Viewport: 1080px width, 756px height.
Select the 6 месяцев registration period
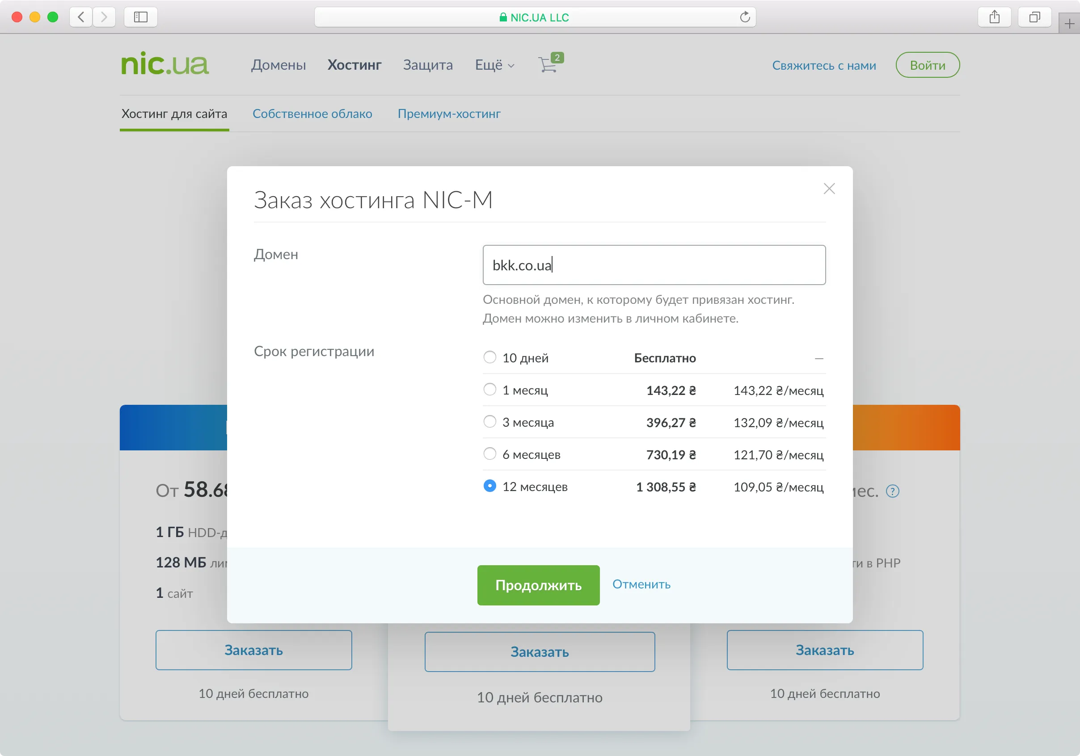(489, 454)
